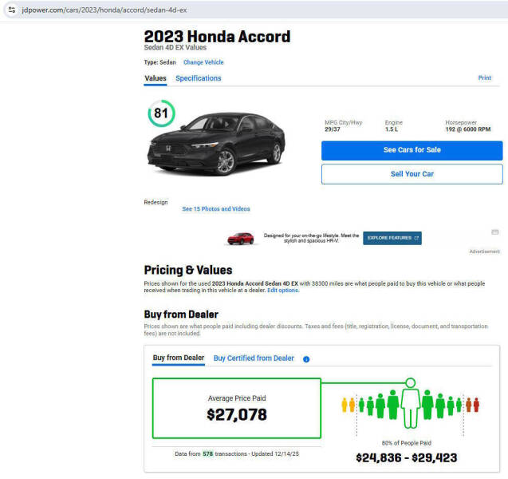
Task: Click the Sell Your Car button
Action: coord(412,174)
